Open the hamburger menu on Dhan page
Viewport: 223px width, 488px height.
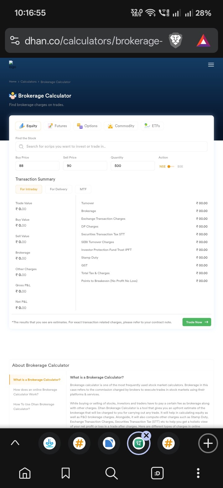coord(211,65)
